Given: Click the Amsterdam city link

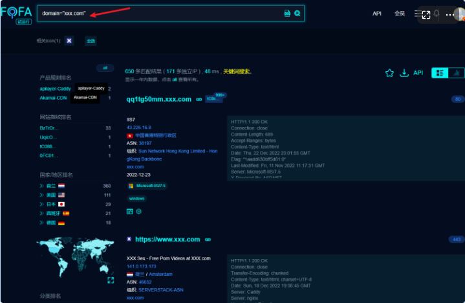Looking at the screenshot, I should [x=160, y=275].
